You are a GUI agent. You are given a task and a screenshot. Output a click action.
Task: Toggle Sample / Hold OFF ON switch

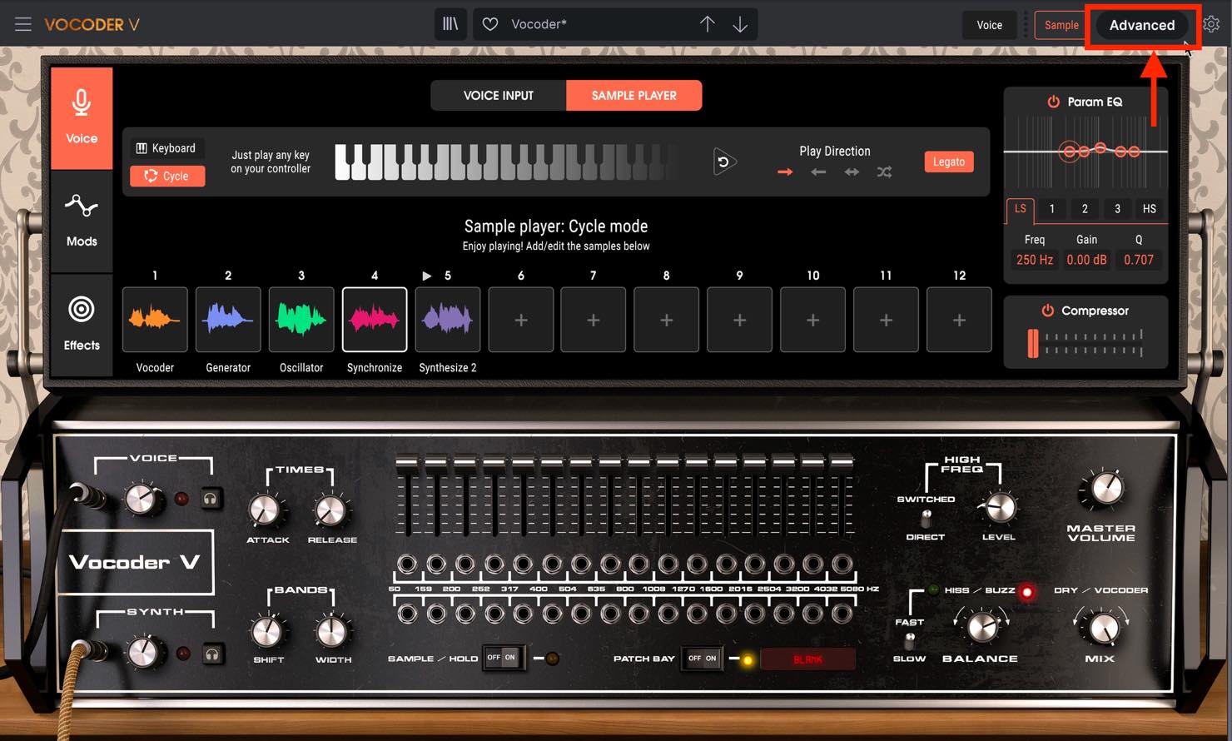coord(503,658)
